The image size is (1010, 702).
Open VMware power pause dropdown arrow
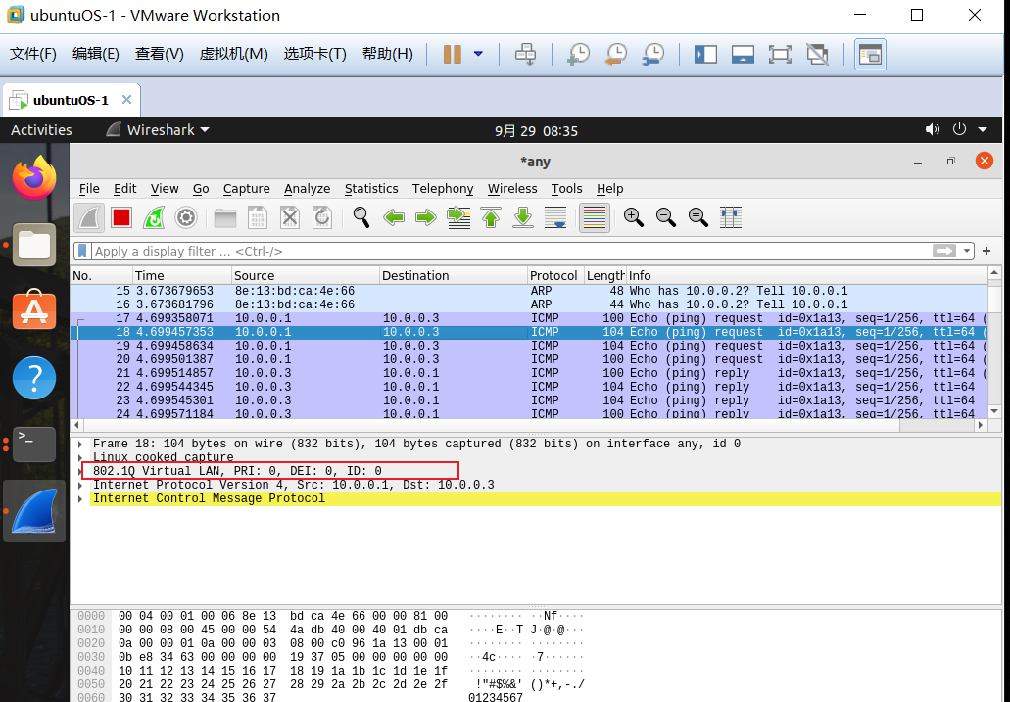click(x=478, y=54)
